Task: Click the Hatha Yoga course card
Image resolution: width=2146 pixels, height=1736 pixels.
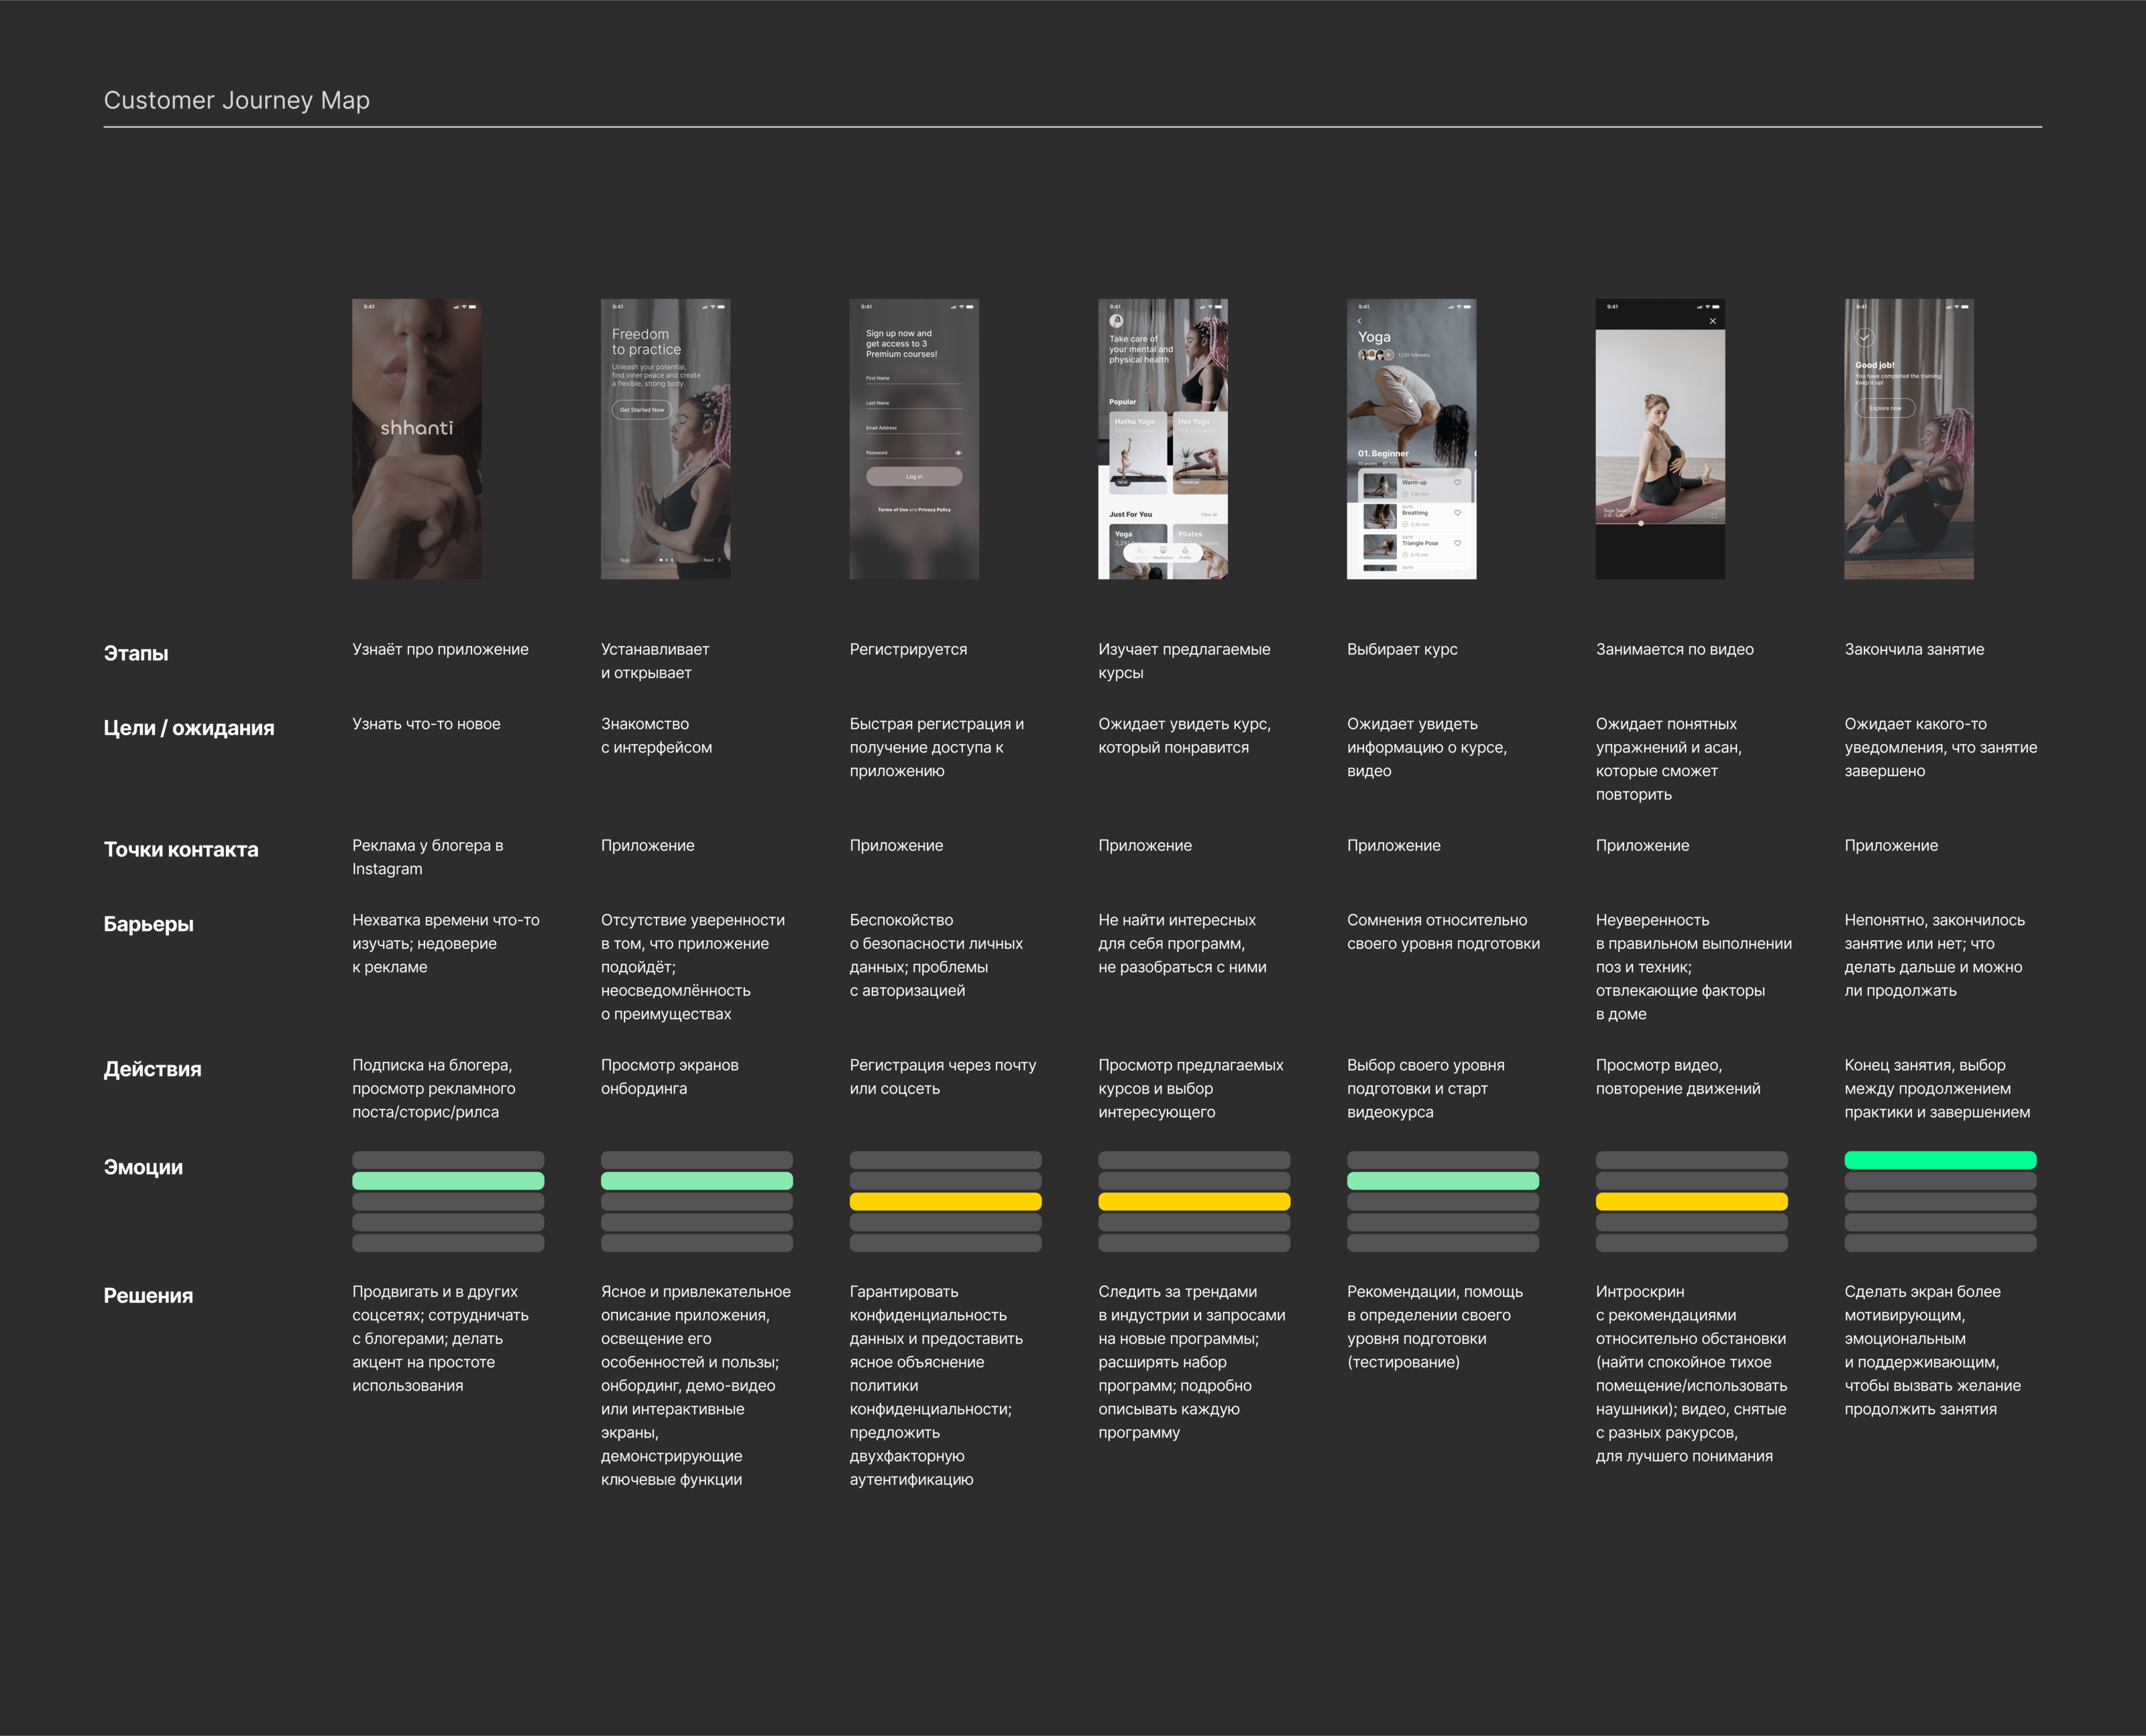Action: [1138, 452]
